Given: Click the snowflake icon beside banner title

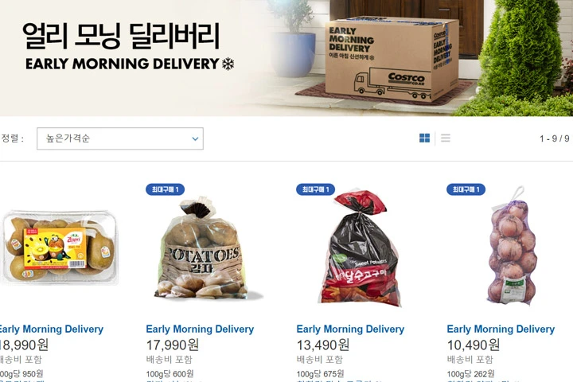Looking at the screenshot, I should click(228, 64).
